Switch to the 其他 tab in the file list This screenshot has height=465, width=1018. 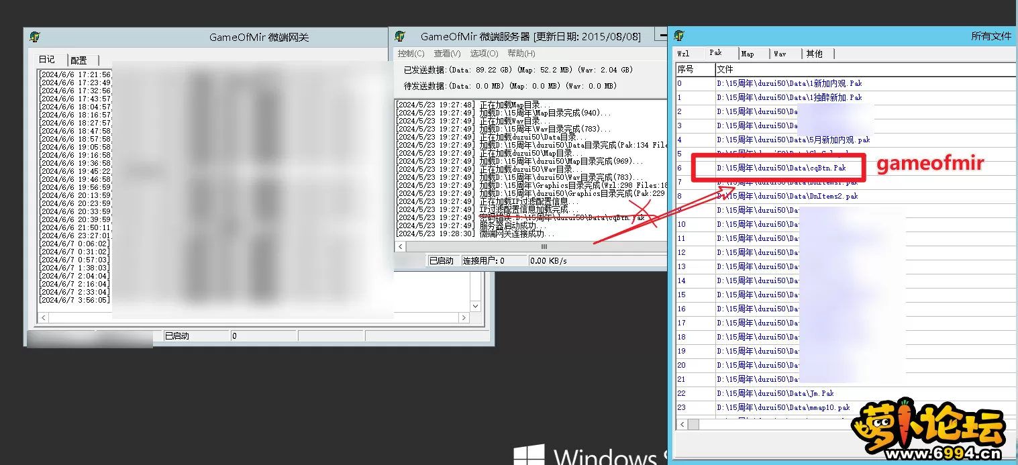point(814,54)
